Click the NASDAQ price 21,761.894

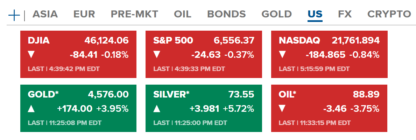point(355,40)
